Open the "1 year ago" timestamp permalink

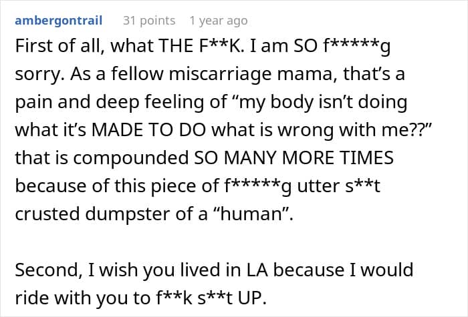pyautogui.click(x=218, y=21)
